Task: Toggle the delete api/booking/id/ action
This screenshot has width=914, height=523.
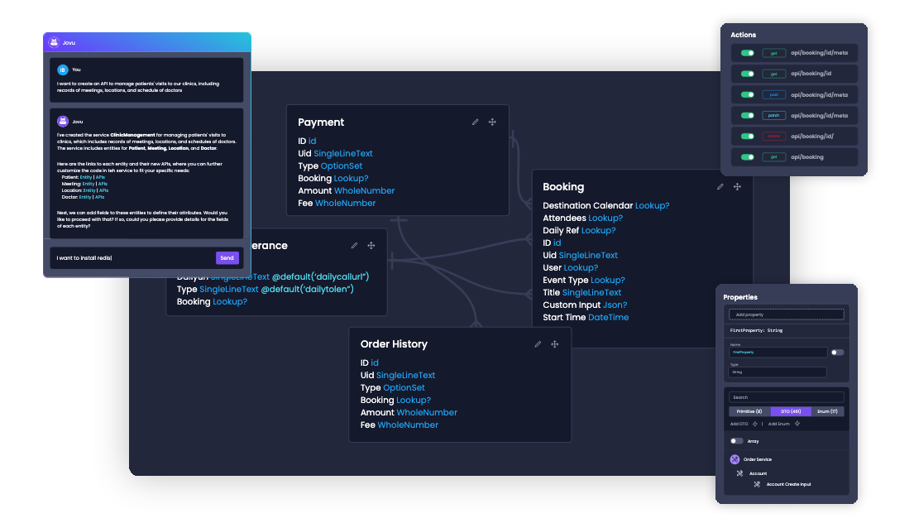Action: [x=747, y=137]
